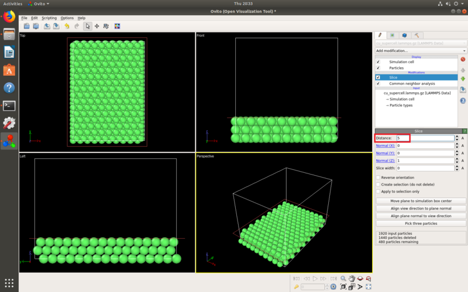Viewport: 468px width, 292px height.
Task: Click the Slice width input field
Action: 425,168
